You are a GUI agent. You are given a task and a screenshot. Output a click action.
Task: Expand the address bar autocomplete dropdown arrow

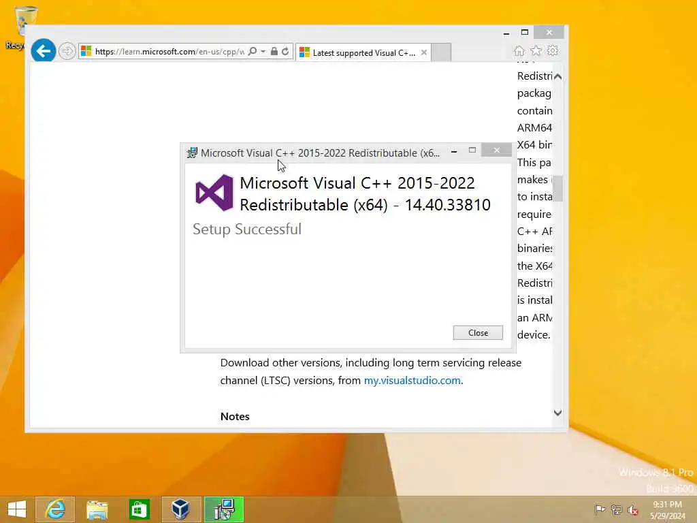pos(263,52)
